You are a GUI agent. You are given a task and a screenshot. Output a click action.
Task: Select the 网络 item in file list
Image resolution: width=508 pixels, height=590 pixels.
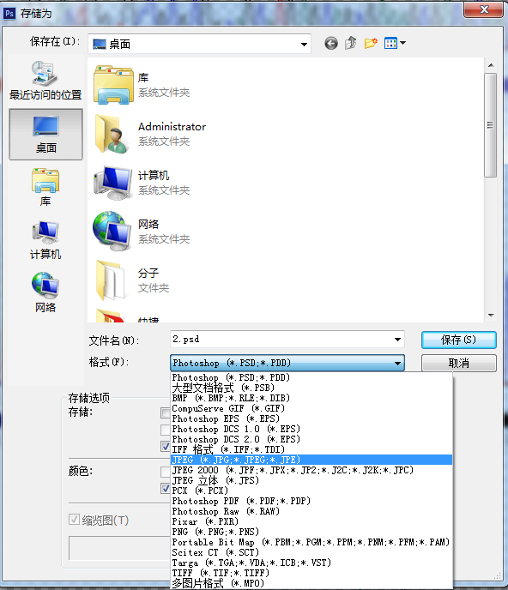143,232
